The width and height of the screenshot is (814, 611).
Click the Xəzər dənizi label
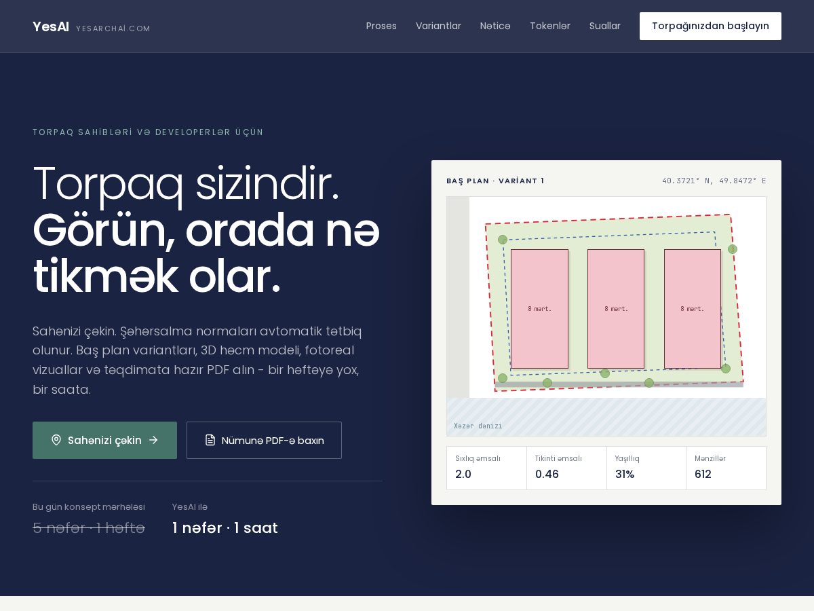click(478, 426)
